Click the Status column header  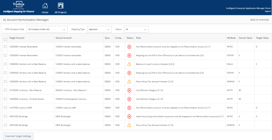click(130, 38)
